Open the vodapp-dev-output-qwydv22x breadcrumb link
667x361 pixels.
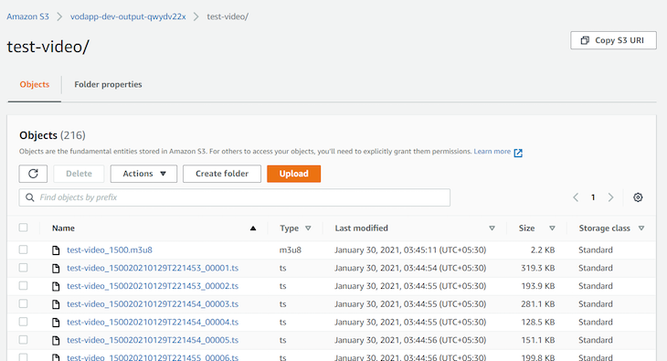(x=128, y=16)
